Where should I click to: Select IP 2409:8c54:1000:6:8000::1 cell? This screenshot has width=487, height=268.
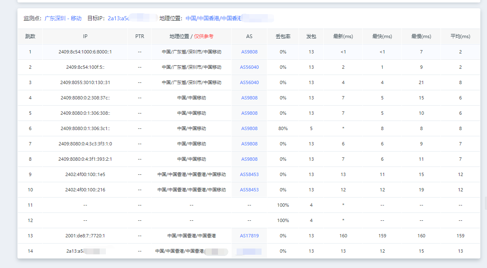[x=85, y=52]
